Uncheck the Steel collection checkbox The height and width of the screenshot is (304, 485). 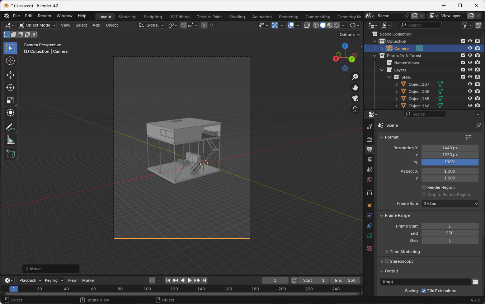point(463,77)
